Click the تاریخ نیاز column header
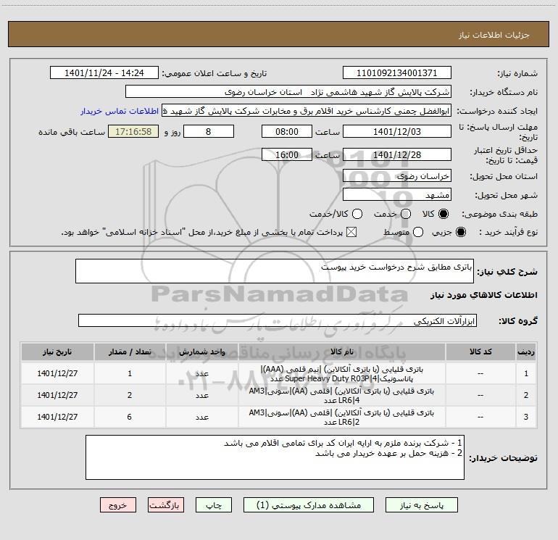 pyautogui.click(x=57, y=352)
